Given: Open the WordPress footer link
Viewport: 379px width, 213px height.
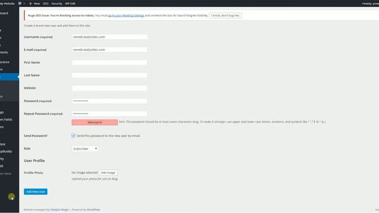Looking at the screenshot, I should (94, 209).
